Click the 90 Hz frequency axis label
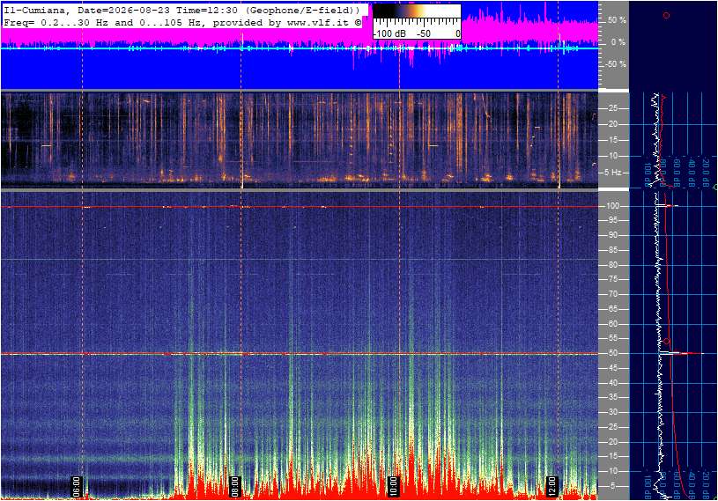 [612, 235]
